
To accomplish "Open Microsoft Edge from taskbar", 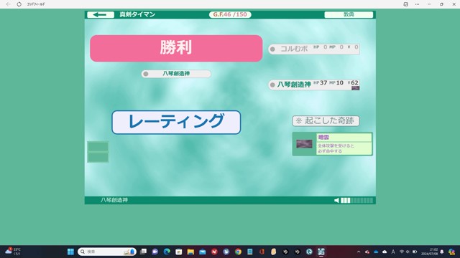I will click(x=167, y=252).
